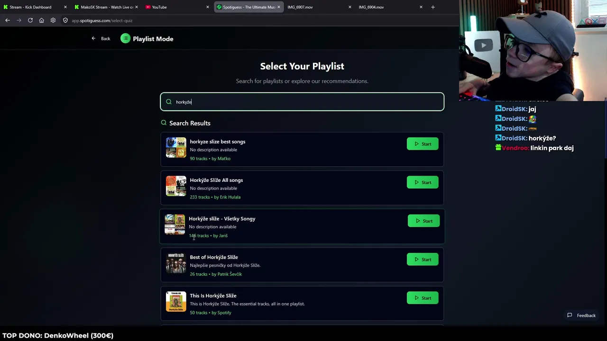Start the Best of Horkýže Slíže playlist
This screenshot has height=341, width=607.
(423, 260)
